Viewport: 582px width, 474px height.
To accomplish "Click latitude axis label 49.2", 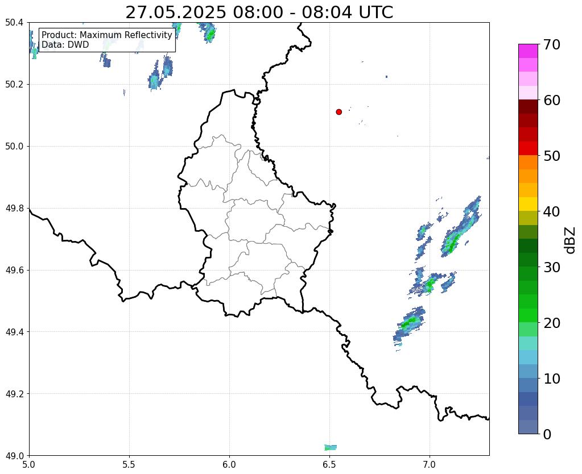I will pyautogui.click(x=14, y=394).
